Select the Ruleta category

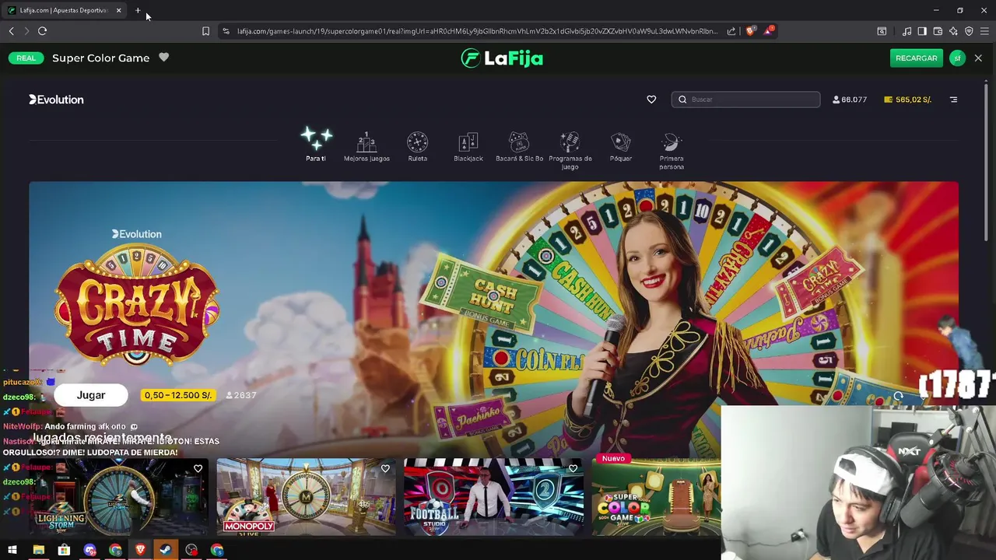pos(418,146)
